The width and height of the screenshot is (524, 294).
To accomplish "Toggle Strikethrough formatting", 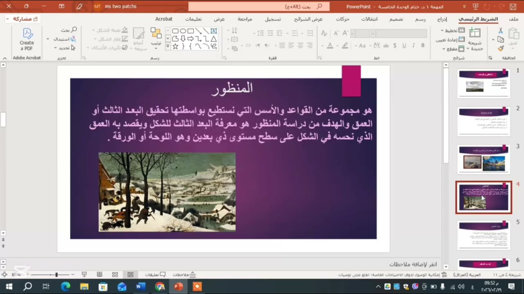I will click(385, 45).
